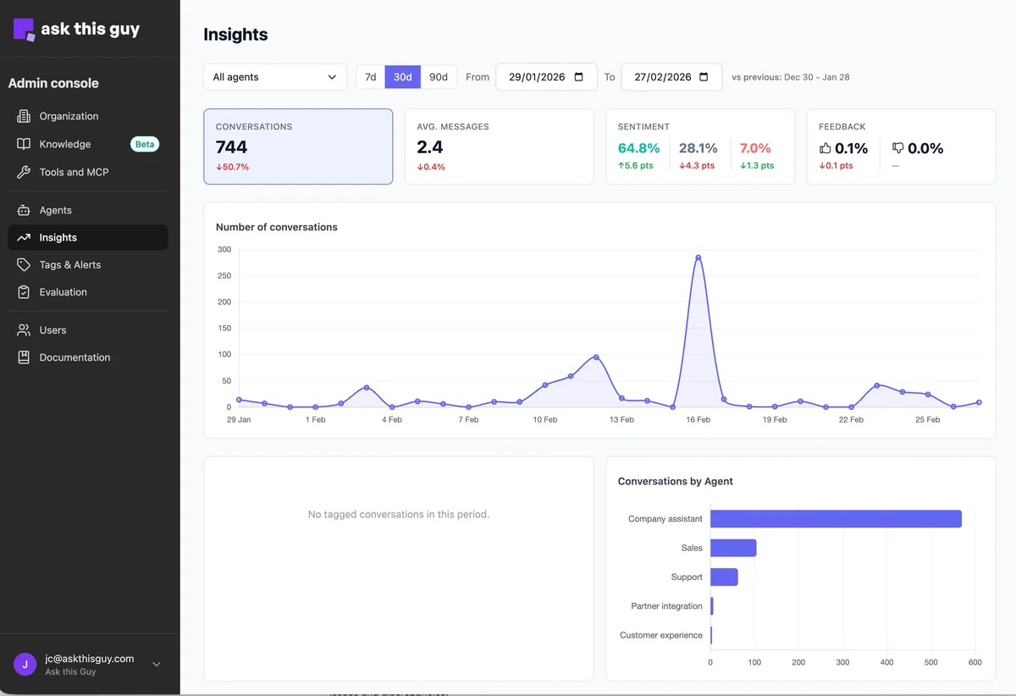Click the Tags & Alerts tag icon

coord(24,265)
